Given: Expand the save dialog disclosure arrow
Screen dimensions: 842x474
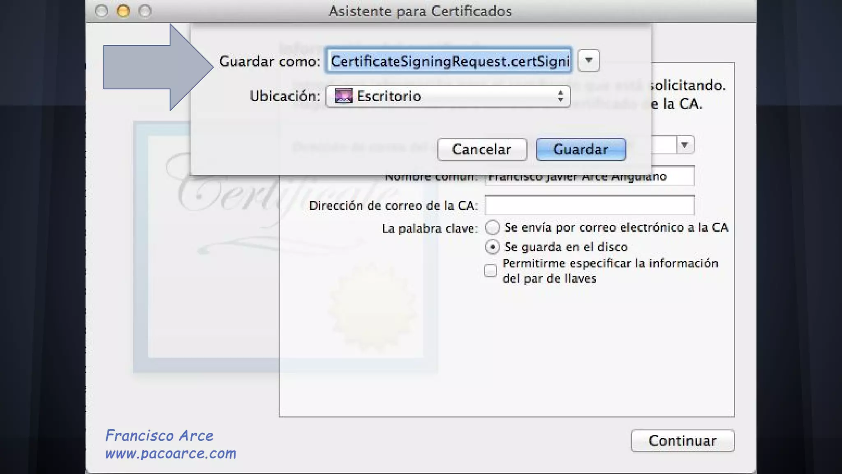Looking at the screenshot, I should pos(588,60).
